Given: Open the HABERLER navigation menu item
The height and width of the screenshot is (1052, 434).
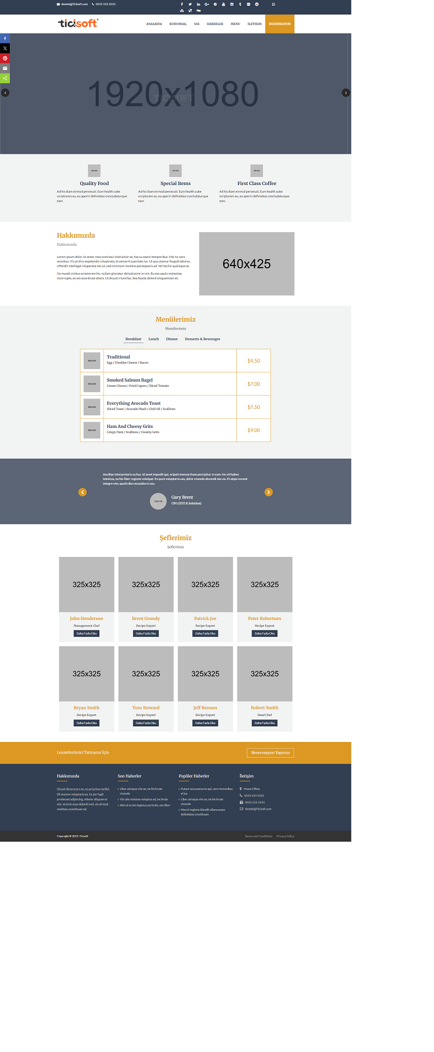Looking at the screenshot, I should [x=215, y=24].
